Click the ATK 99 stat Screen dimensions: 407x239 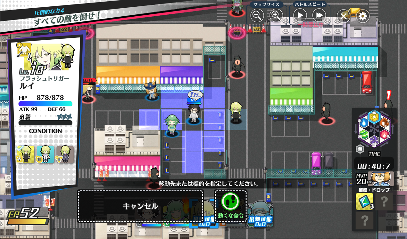tap(28, 109)
